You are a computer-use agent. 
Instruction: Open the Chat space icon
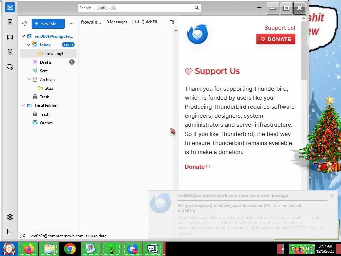10,67
